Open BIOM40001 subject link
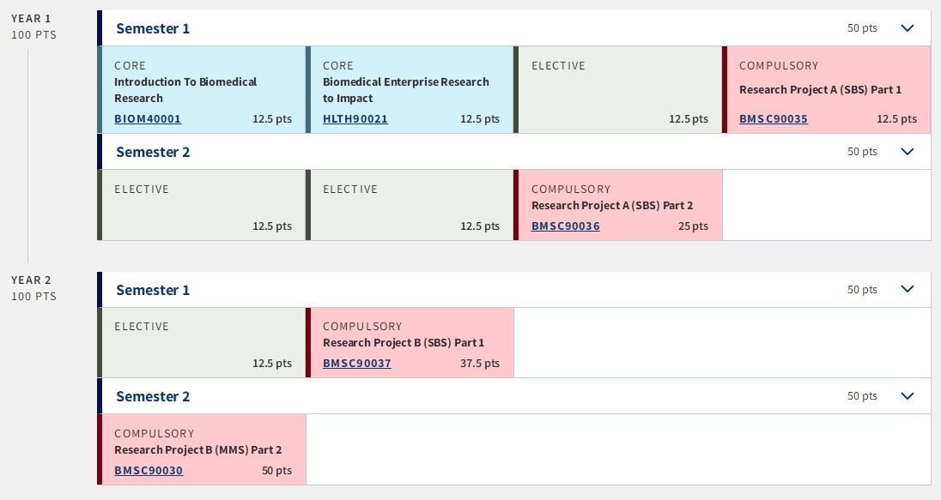The height and width of the screenshot is (500, 941). 148,118
